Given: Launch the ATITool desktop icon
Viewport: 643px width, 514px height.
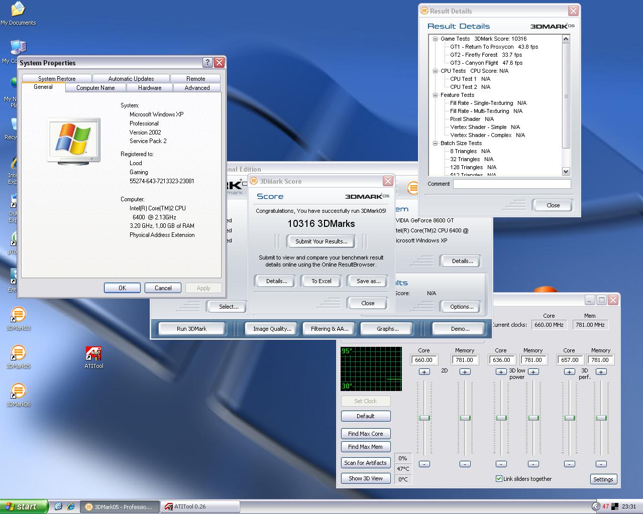Looking at the screenshot, I should click(x=94, y=357).
